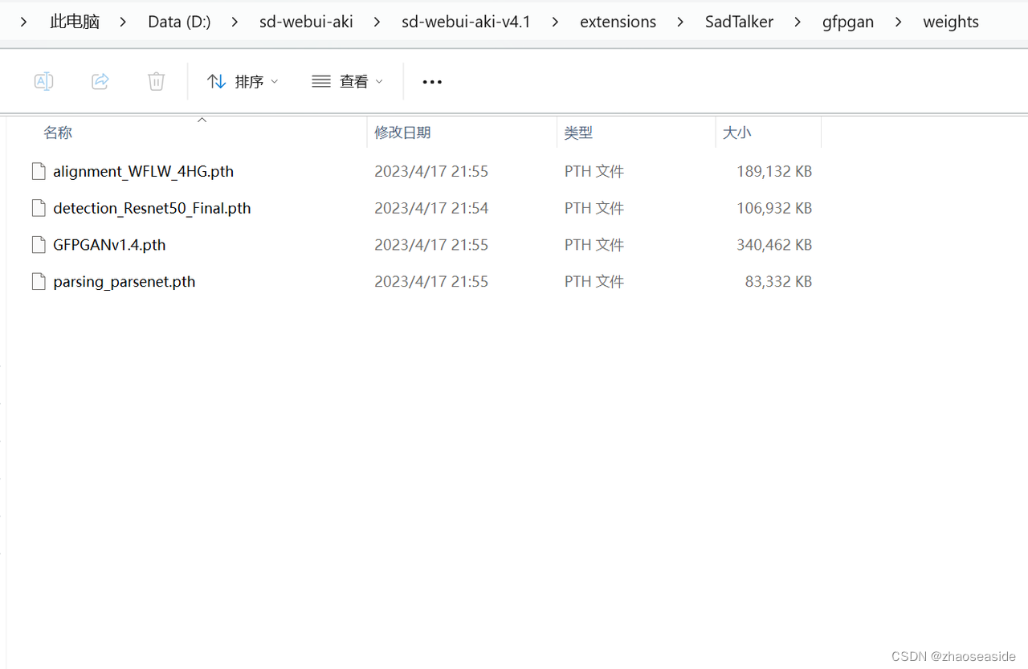The height and width of the screenshot is (669, 1028).
Task: Go to gfpgan breadcrumb folder
Action: tap(848, 22)
